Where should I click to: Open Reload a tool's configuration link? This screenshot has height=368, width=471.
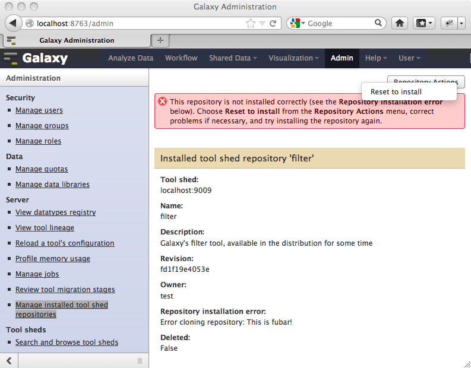(x=65, y=243)
